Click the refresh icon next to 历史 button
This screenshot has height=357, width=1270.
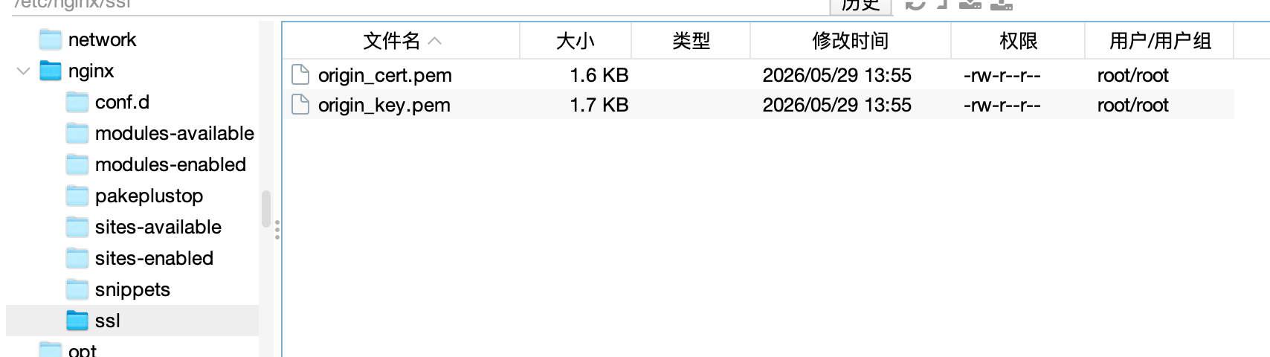pyautogui.click(x=915, y=4)
